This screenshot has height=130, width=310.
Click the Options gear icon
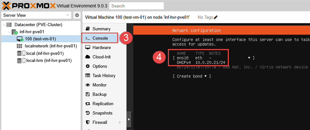coord(88,66)
